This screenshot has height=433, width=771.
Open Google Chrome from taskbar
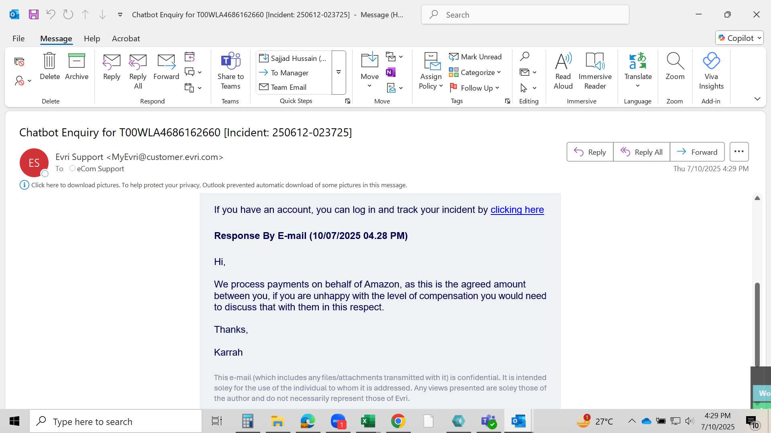[x=398, y=421]
